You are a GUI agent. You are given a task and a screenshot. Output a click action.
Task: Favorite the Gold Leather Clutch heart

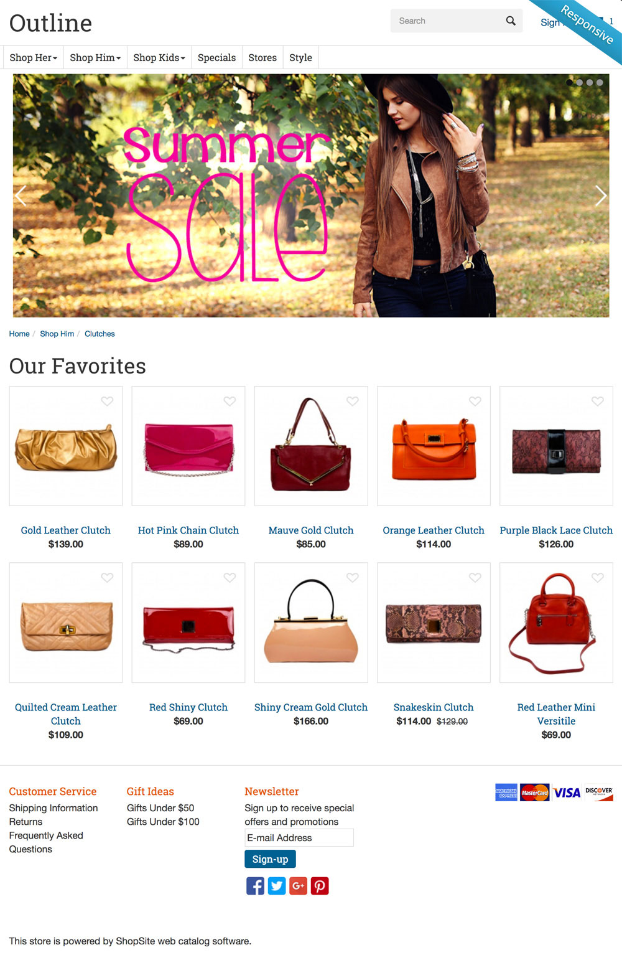tap(107, 402)
